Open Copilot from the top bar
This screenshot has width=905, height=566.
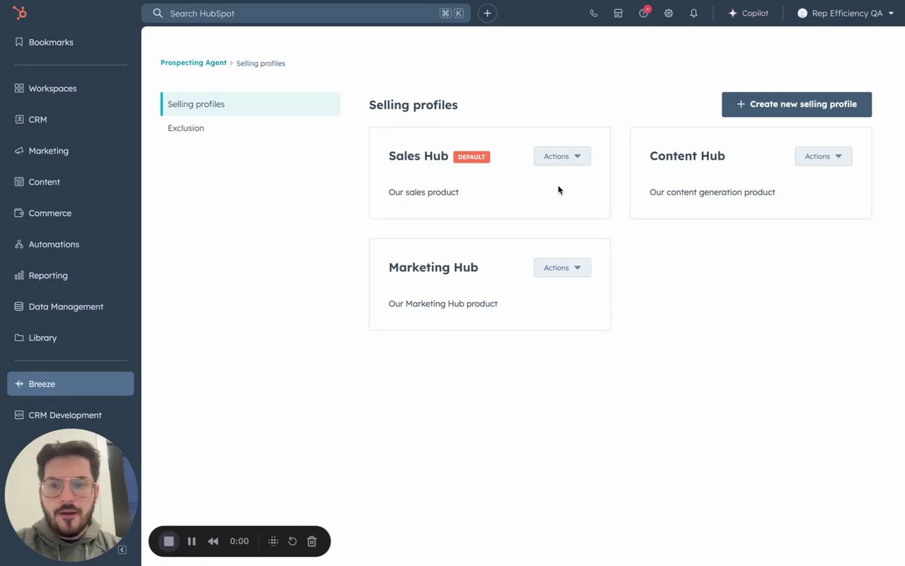pos(748,13)
